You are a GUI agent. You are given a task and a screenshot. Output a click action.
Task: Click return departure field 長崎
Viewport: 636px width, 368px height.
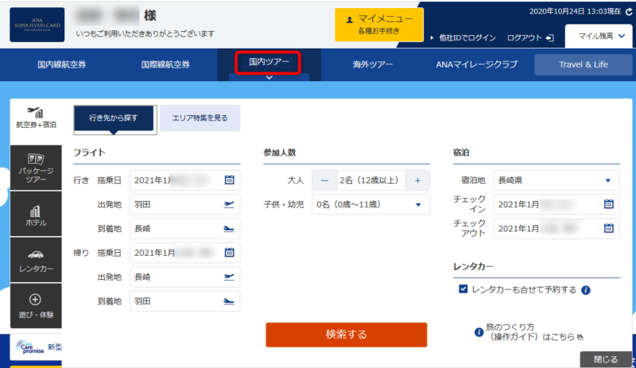pos(185,277)
